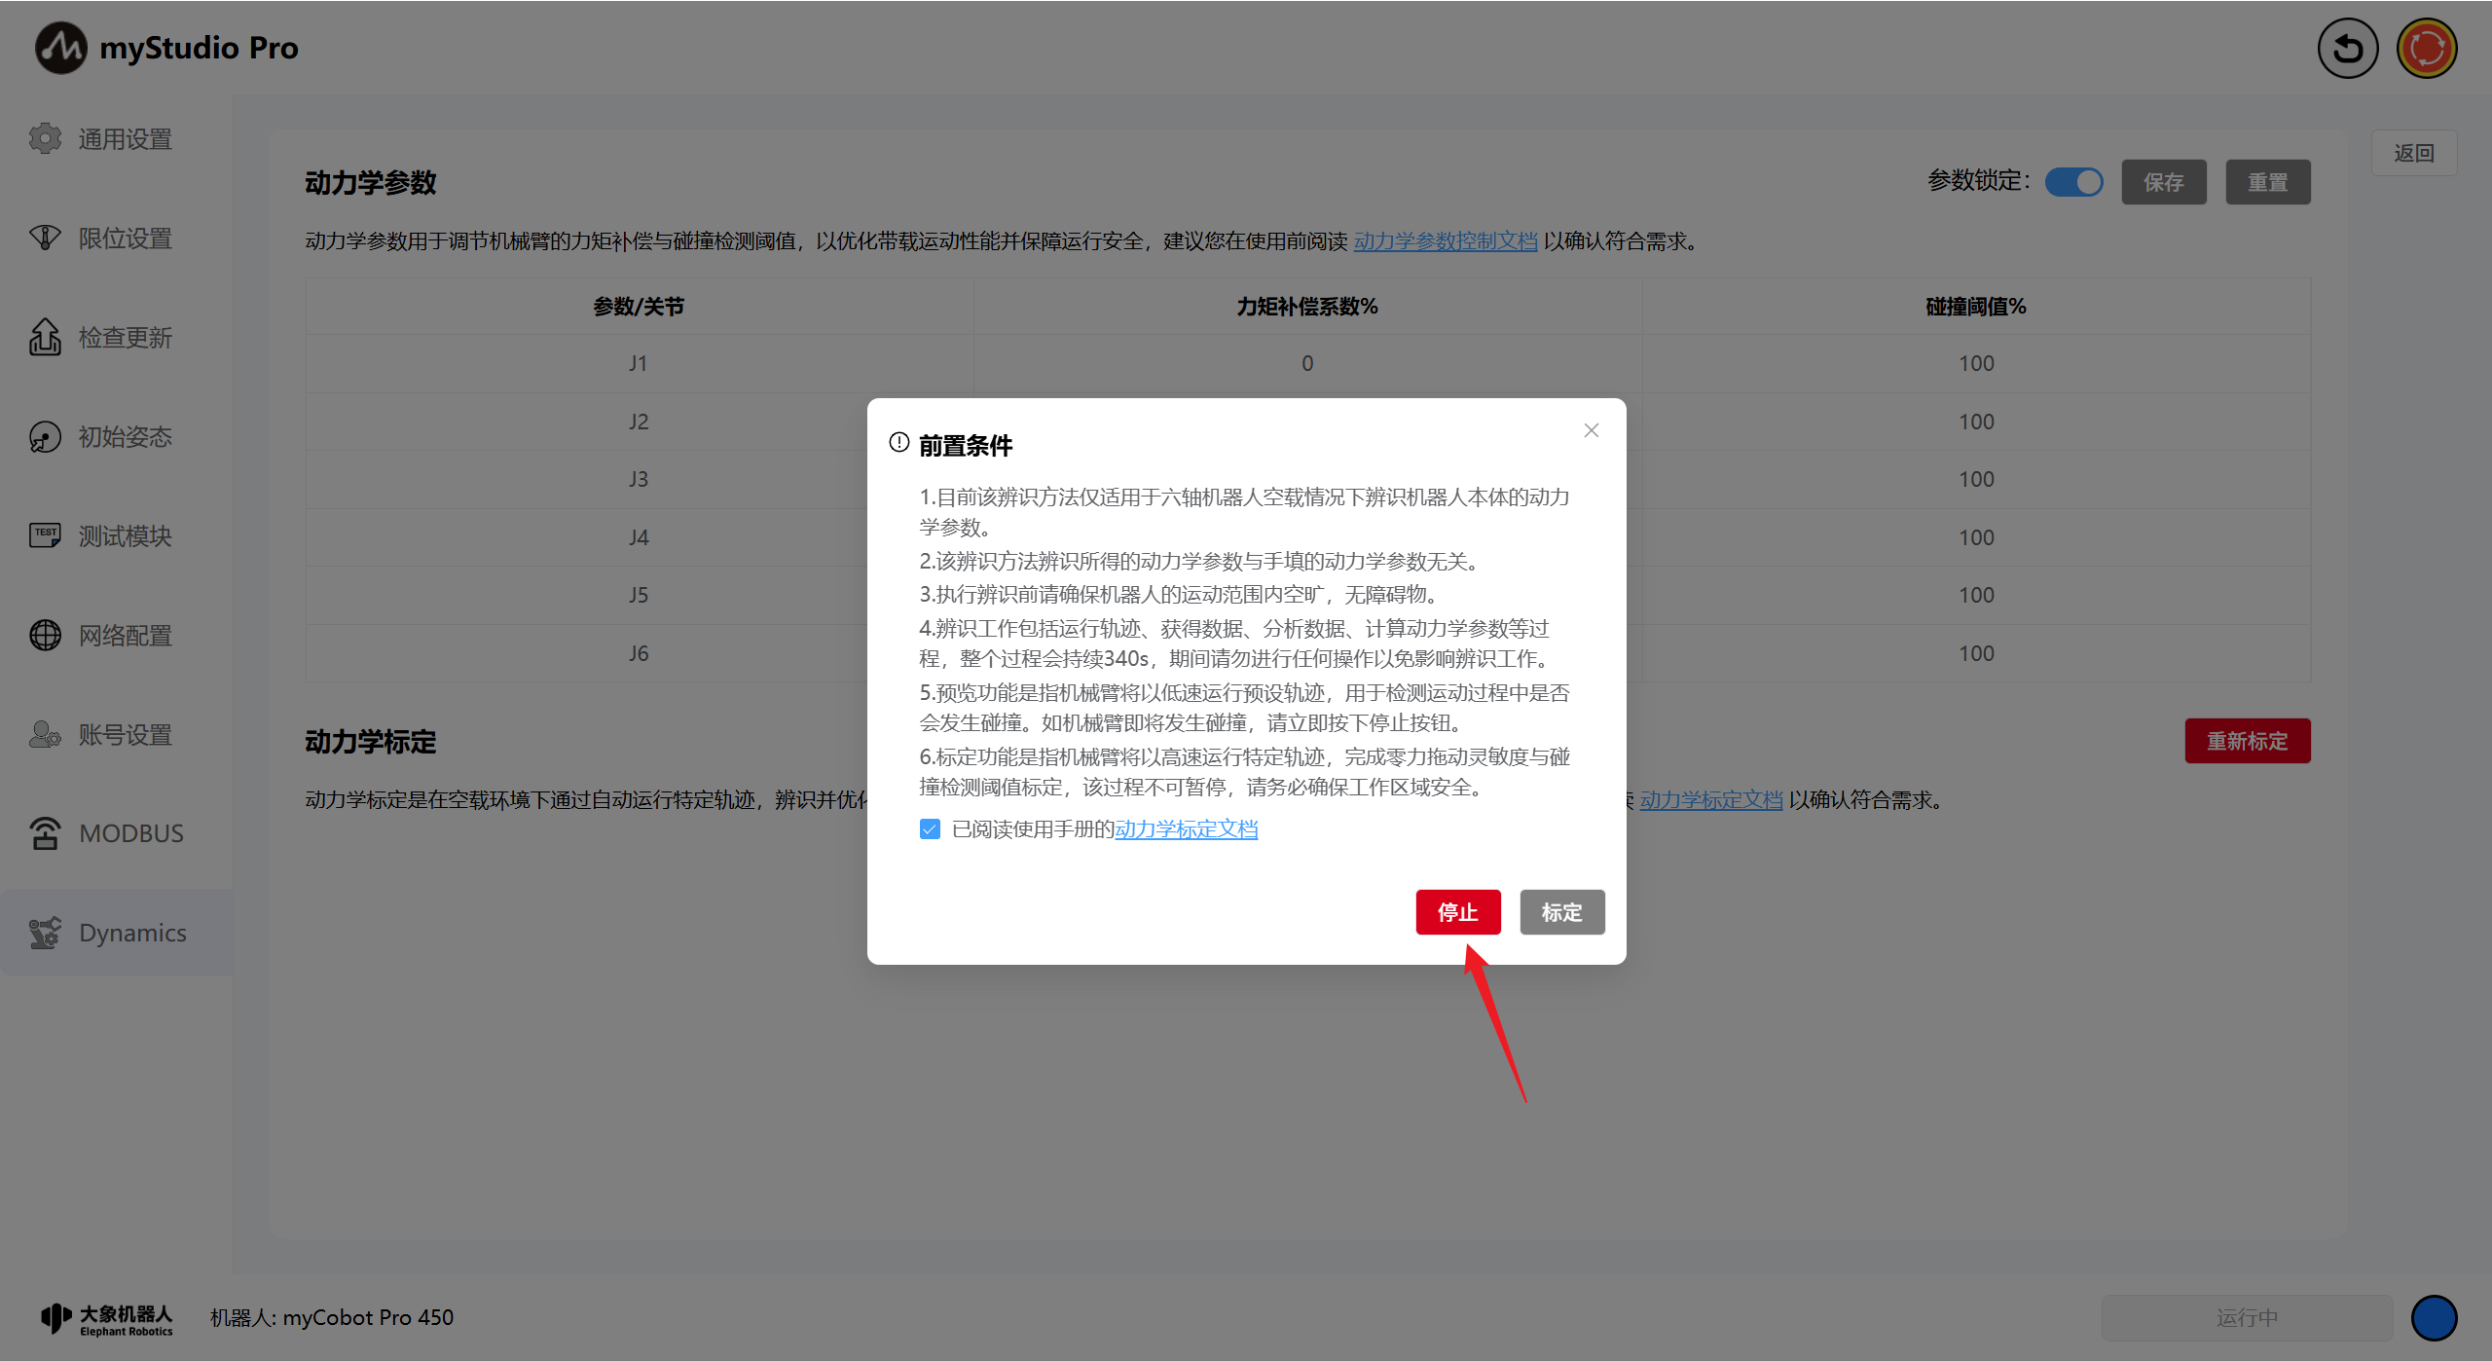Open 动力学标定文档 link in dialog
The image size is (2492, 1361).
tap(1186, 829)
